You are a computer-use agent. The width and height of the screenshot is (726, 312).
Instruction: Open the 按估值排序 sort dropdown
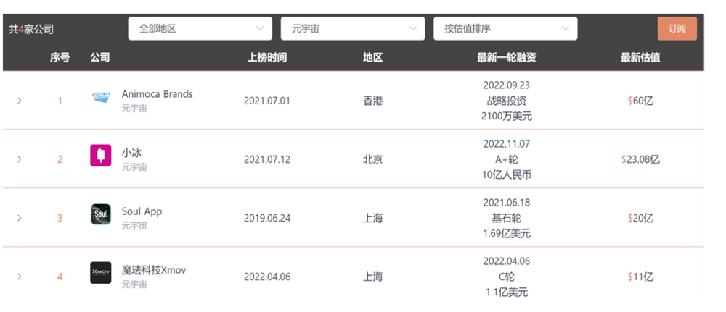[x=505, y=29]
